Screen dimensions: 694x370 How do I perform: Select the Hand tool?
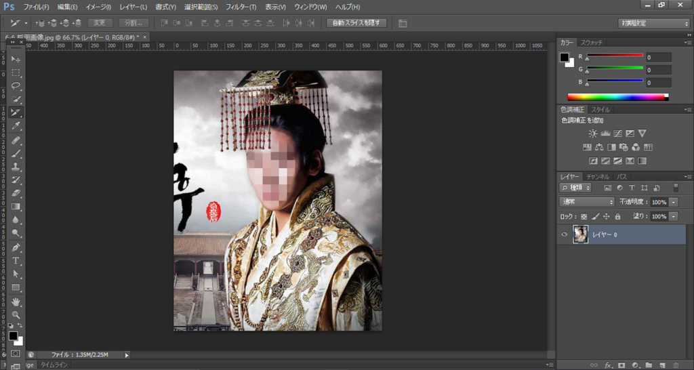[16, 302]
